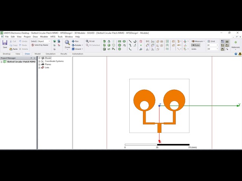This screenshot has height=181, width=242.
Task: Draw a regular polyhedron solid
Action: click(x=104, y=49)
